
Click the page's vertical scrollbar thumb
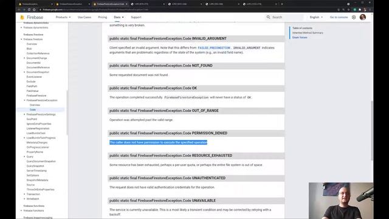pyautogui.click(x=371, y=131)
